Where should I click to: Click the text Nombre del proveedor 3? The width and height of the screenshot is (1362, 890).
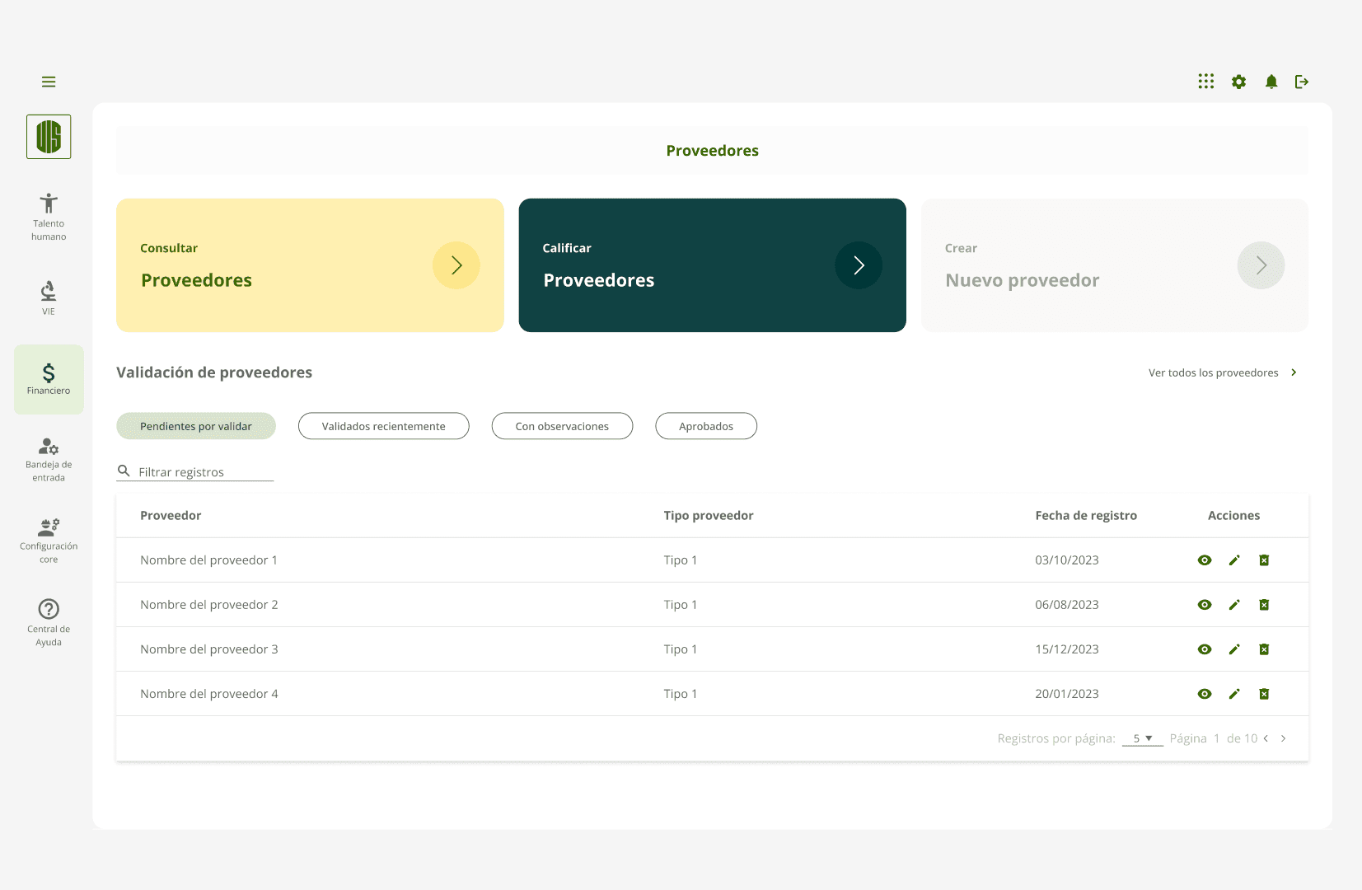pyautogui.click(x=209, y=649)
